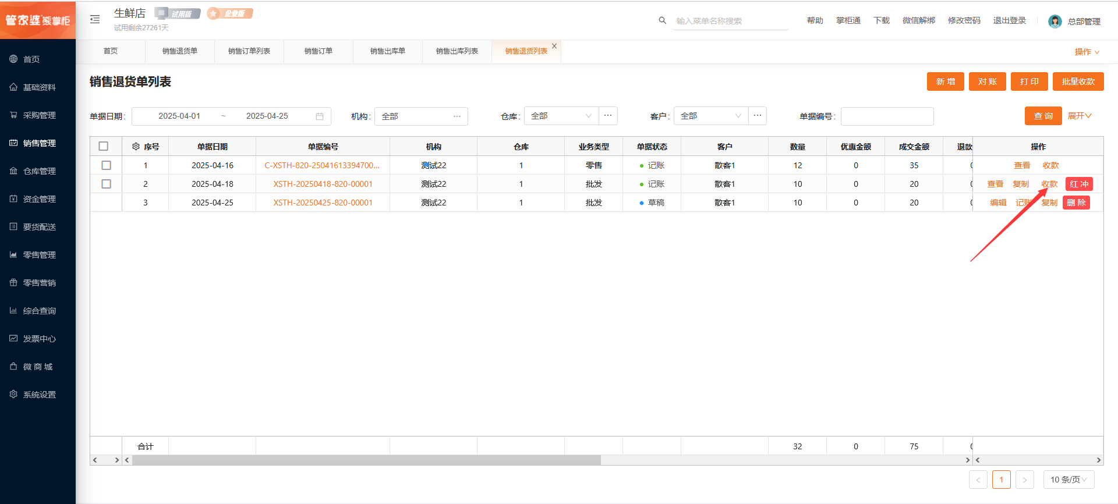Expand more filters with 展开
The height and width of the screenshot is (504, 1118).
pos(1079,116)
